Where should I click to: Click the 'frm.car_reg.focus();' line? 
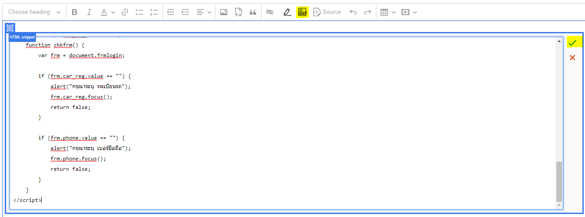pos(81,97)
